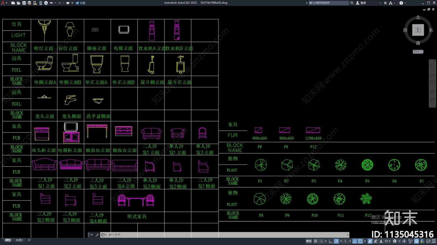Switch to the 布局1 layout tab
The height and width of the screenshot is (245, 437).
(x=19, y=240)
